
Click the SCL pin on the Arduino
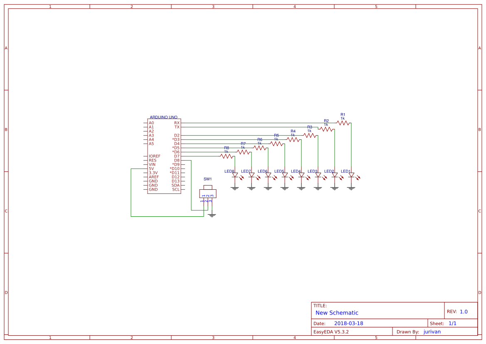(175, 189)
